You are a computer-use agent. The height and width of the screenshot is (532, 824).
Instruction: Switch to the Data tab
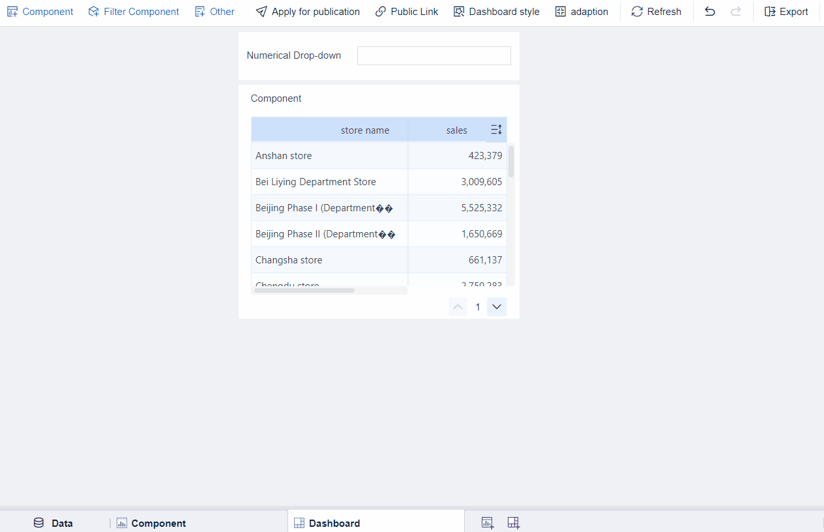(x=53, y=523)
